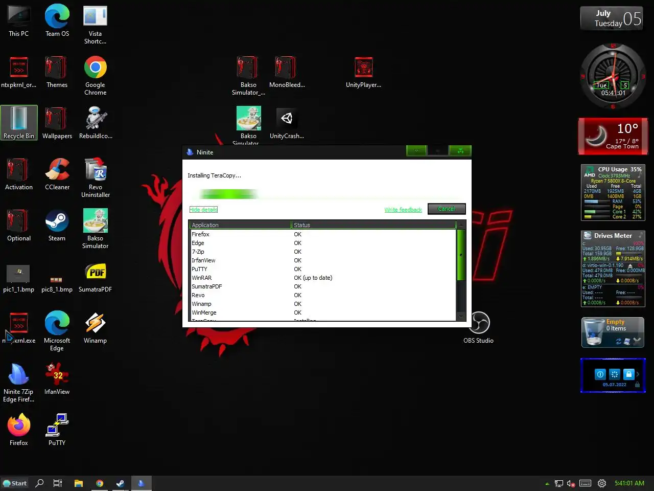Open the taskbar clock showing 5:41:01 AM

(629, 483)
